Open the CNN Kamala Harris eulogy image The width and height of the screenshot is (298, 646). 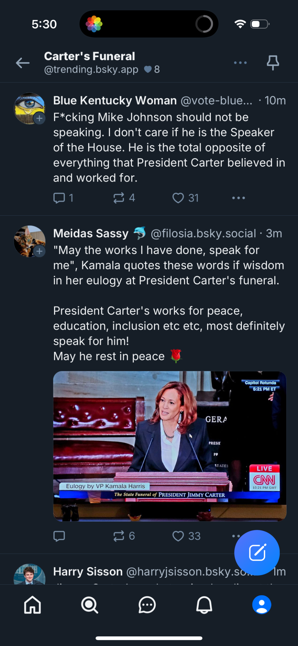pyautogui.click(x=170, y=446)
